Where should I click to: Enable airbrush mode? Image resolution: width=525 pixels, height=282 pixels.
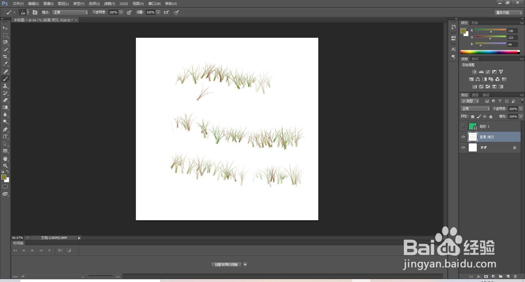tap(166, 12)
